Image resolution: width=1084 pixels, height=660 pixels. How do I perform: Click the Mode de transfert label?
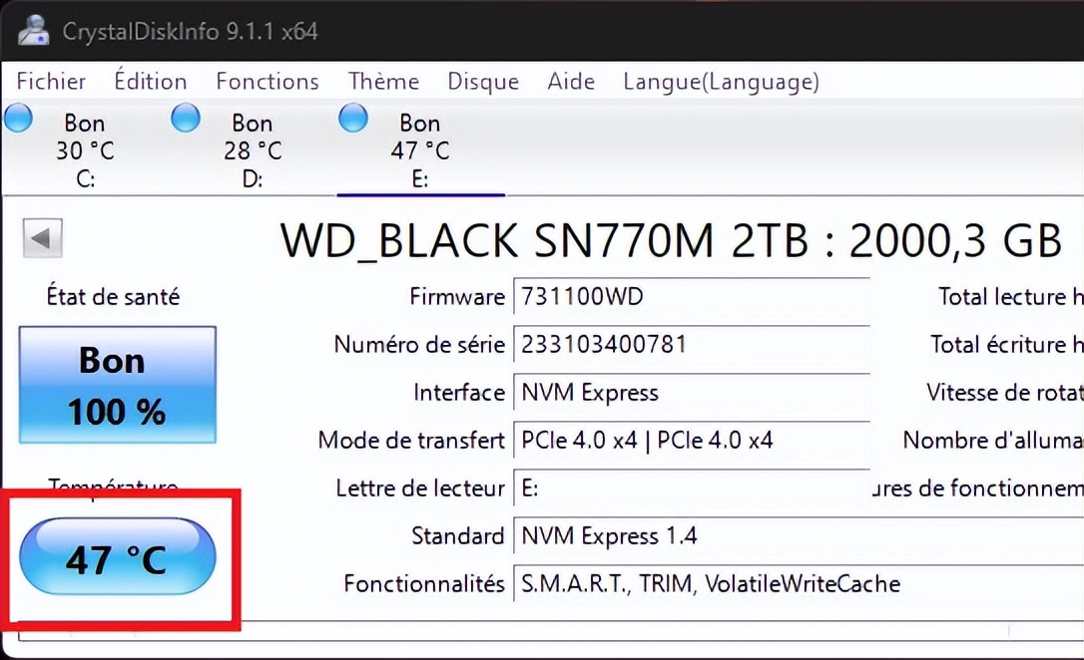[x=411, y=440]
